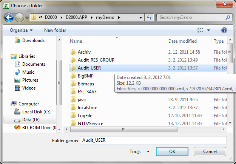
Task: Select the Archiv folder
Action: click(x=84, y=52)
